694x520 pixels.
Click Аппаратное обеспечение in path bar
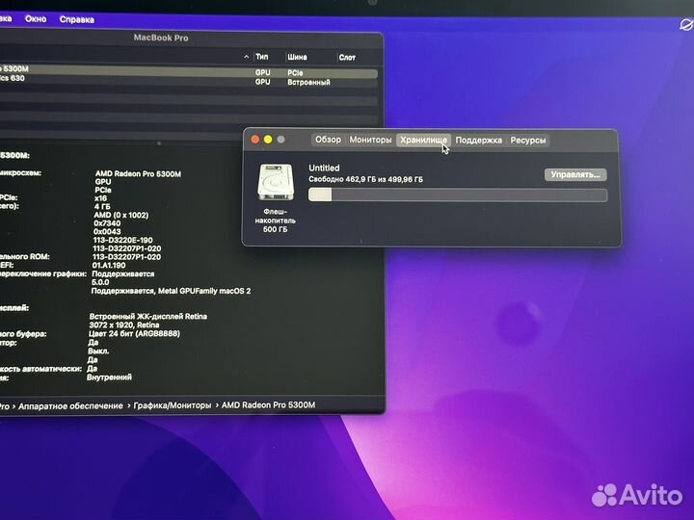(70, 406)
